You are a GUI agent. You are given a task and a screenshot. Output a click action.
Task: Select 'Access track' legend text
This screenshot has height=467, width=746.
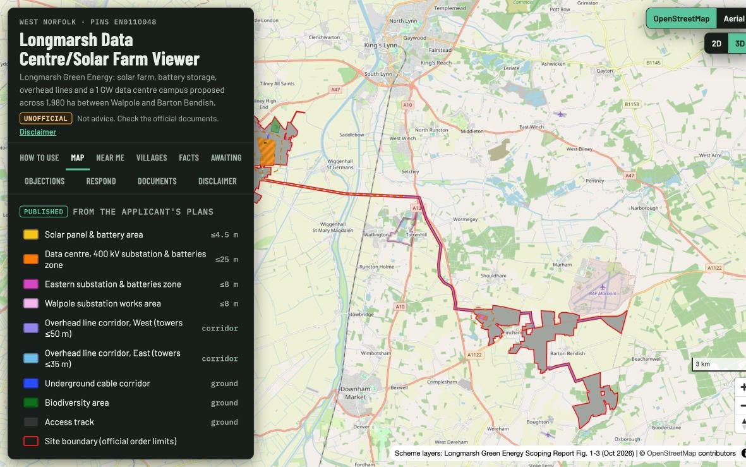coord(69,422)
